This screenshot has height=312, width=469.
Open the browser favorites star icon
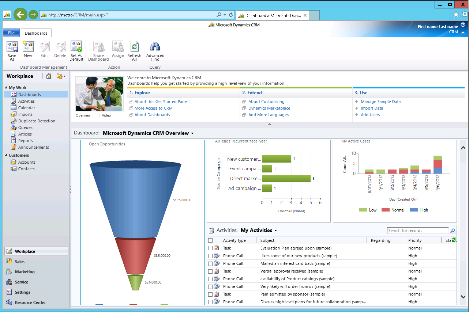[456, 15]
